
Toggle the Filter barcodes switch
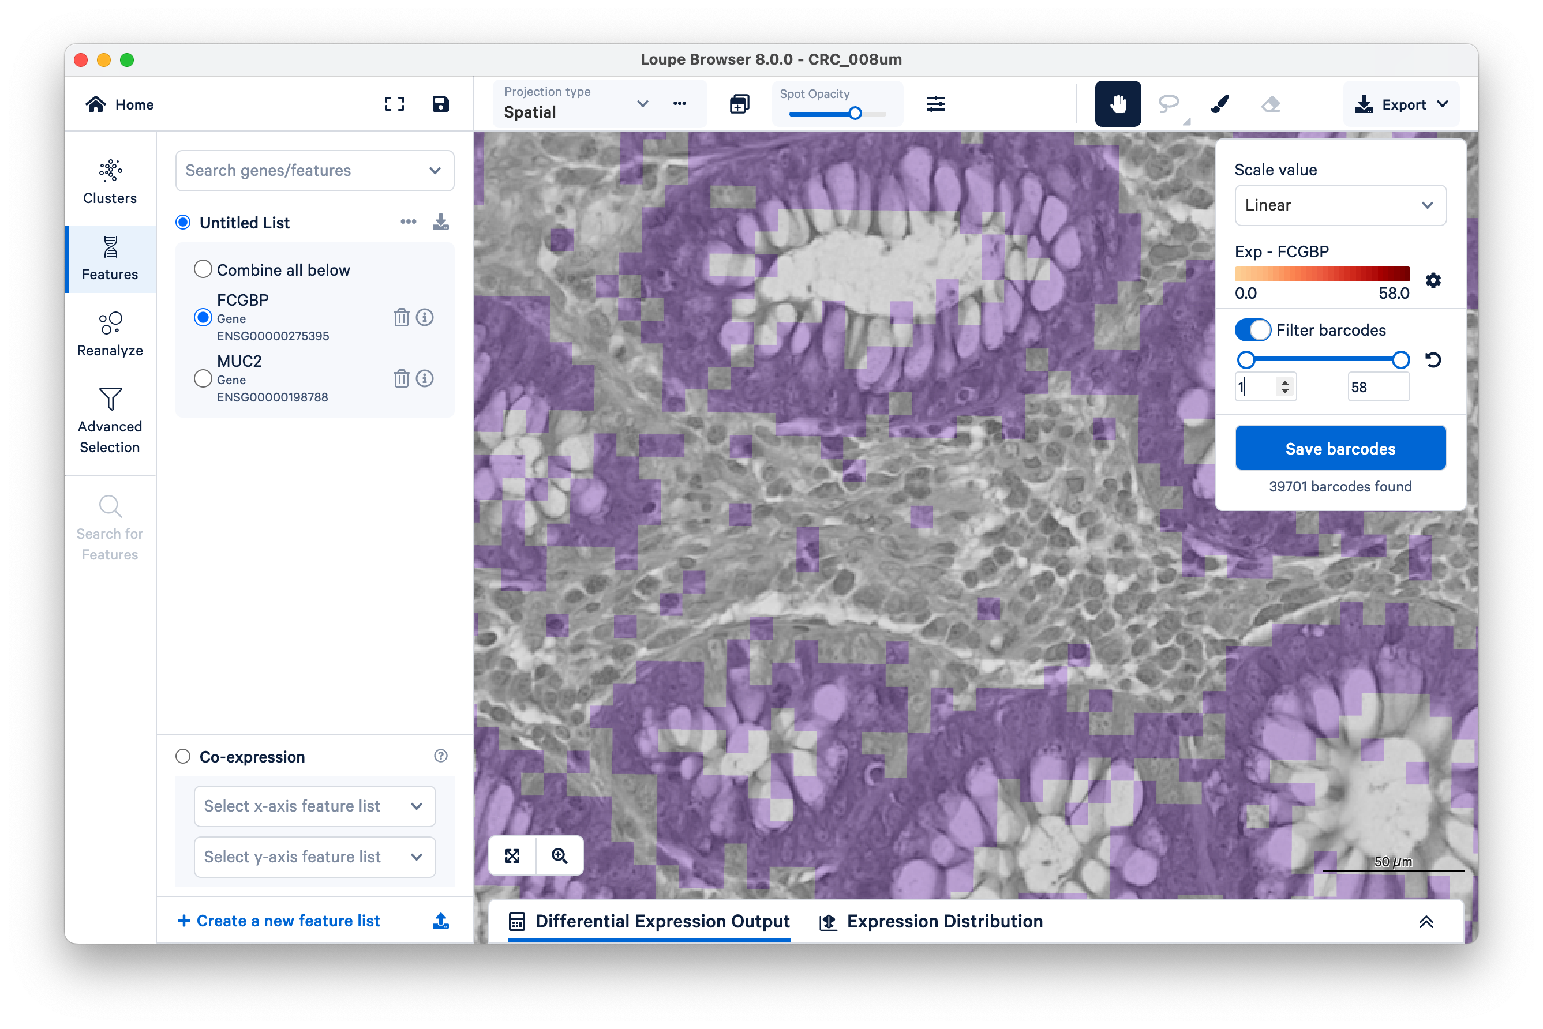1252,330
